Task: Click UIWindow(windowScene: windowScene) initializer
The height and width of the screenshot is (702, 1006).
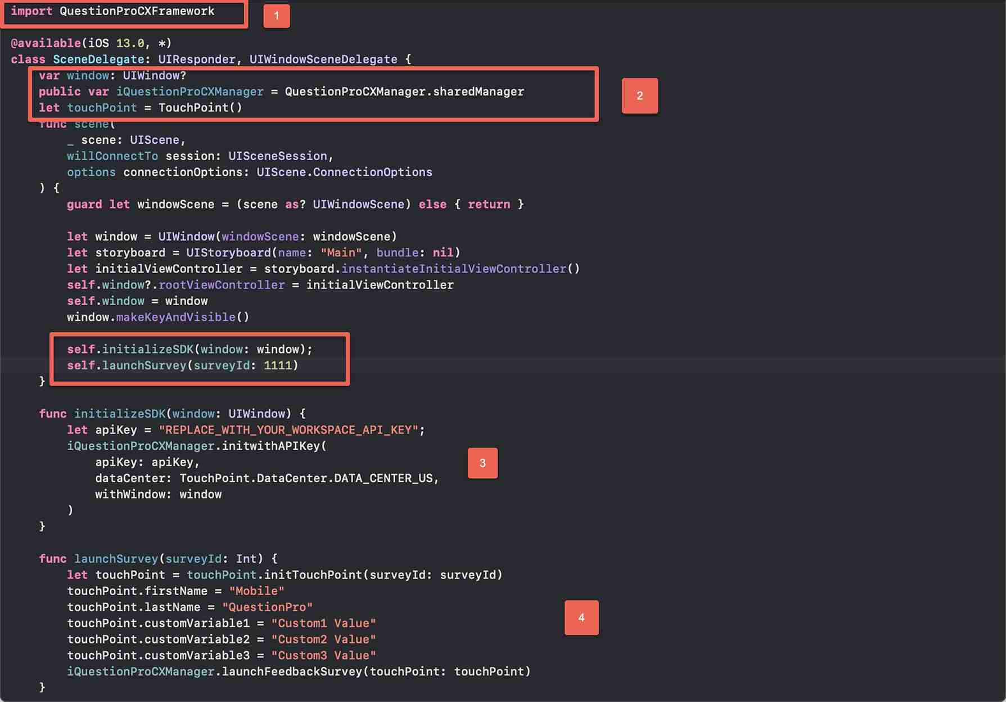Action: pos(278,237)
